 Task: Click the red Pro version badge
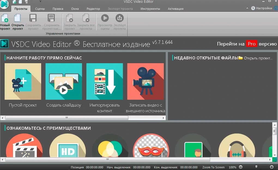pos(252,44)
